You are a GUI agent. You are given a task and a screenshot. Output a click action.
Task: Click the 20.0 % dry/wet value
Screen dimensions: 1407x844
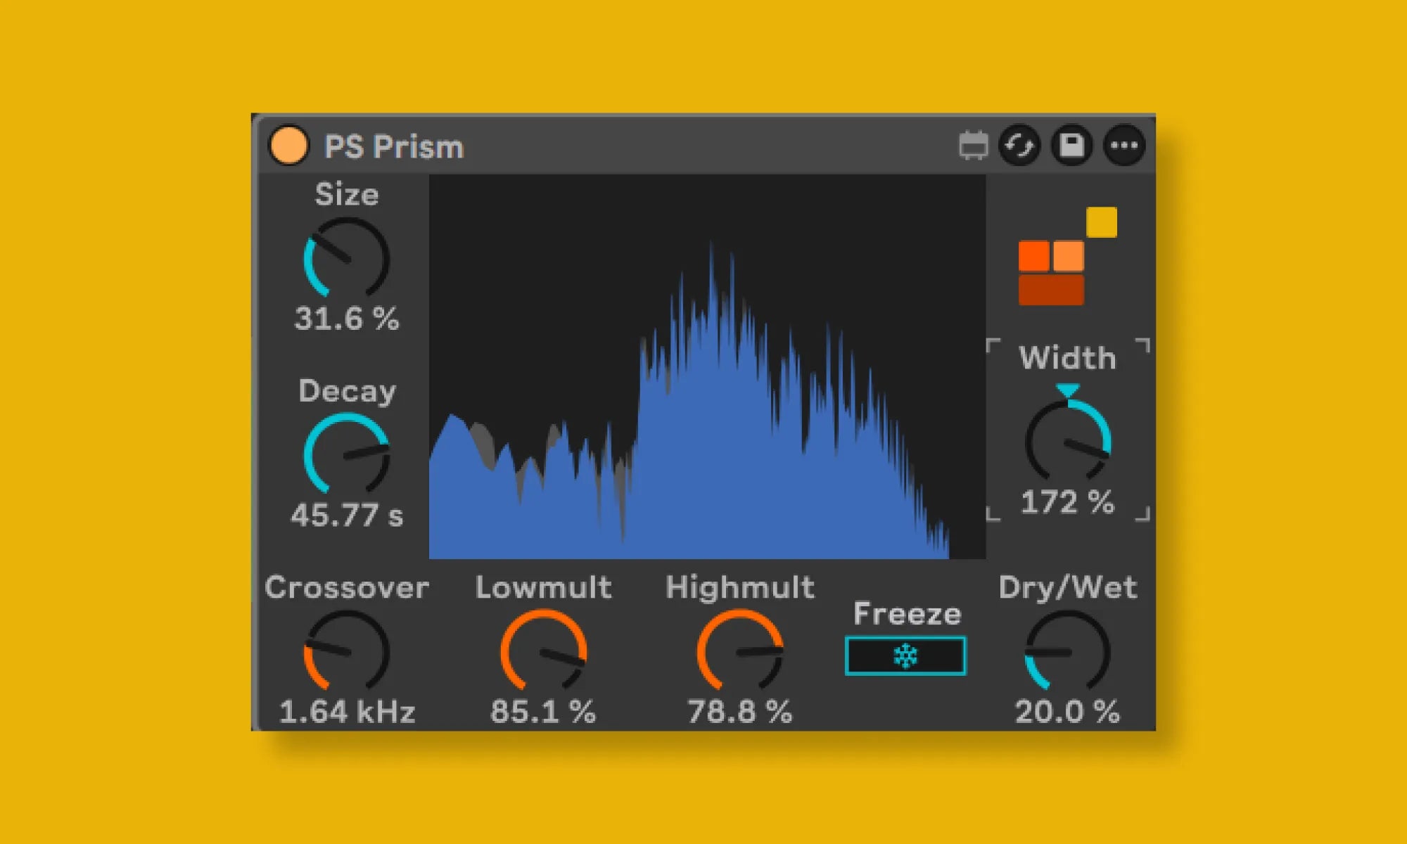click(1067, 711)
